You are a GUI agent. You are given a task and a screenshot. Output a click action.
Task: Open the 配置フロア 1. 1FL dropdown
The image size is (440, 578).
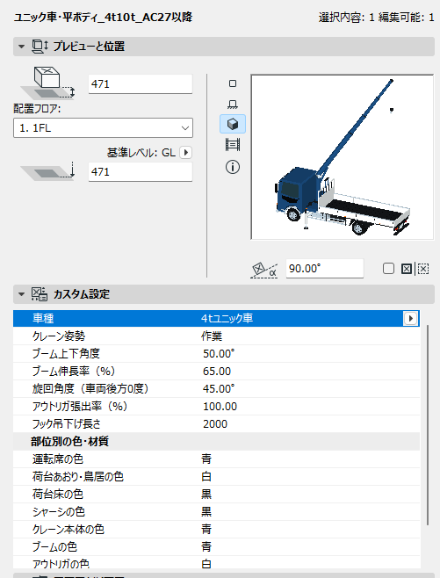click(x=103, y=128)
